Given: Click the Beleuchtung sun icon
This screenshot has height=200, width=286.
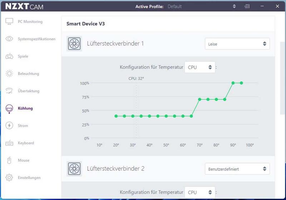Looking at the screenshot, I should (x=9, y=74).
